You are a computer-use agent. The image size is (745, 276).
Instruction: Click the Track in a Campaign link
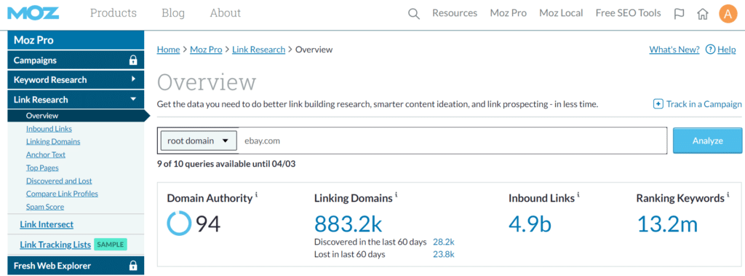[x=704, y=104]
